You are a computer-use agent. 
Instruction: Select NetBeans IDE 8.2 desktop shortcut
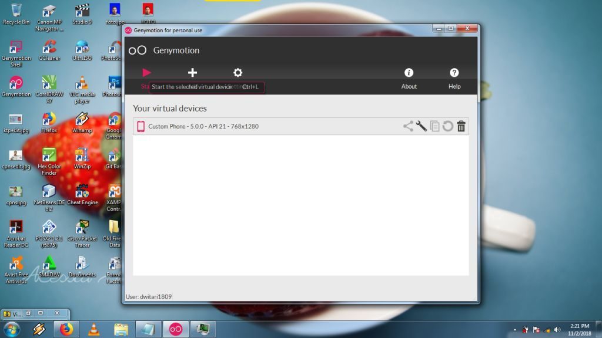pos(49,198)
